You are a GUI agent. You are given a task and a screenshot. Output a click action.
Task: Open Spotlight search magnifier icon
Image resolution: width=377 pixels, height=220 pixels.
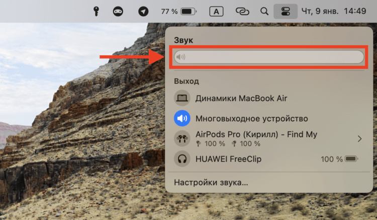(264, 11)
